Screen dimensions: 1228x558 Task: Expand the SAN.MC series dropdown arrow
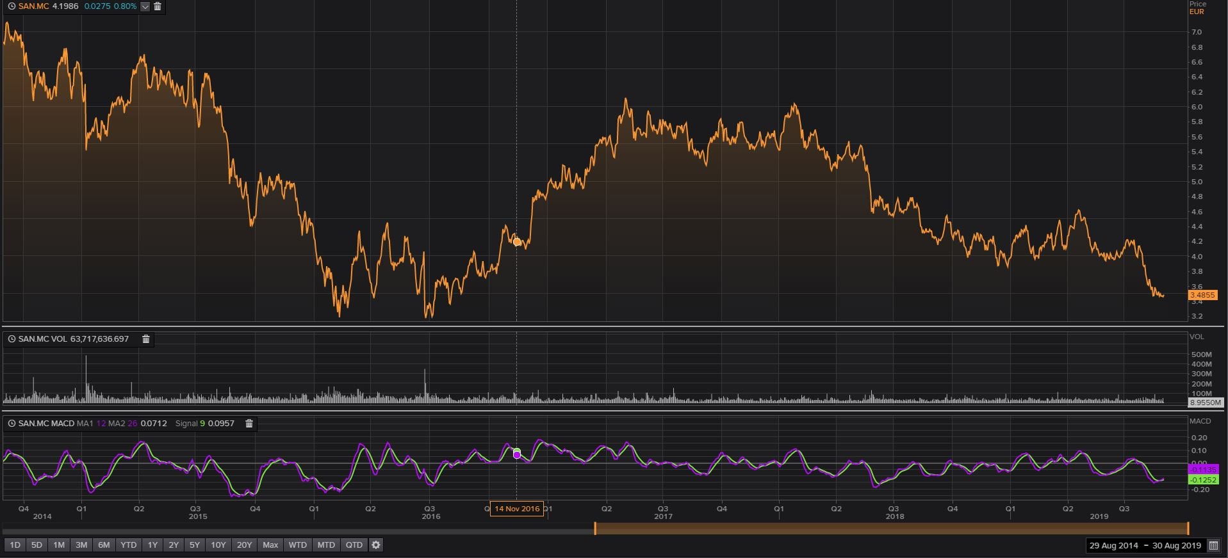point(145,6)
